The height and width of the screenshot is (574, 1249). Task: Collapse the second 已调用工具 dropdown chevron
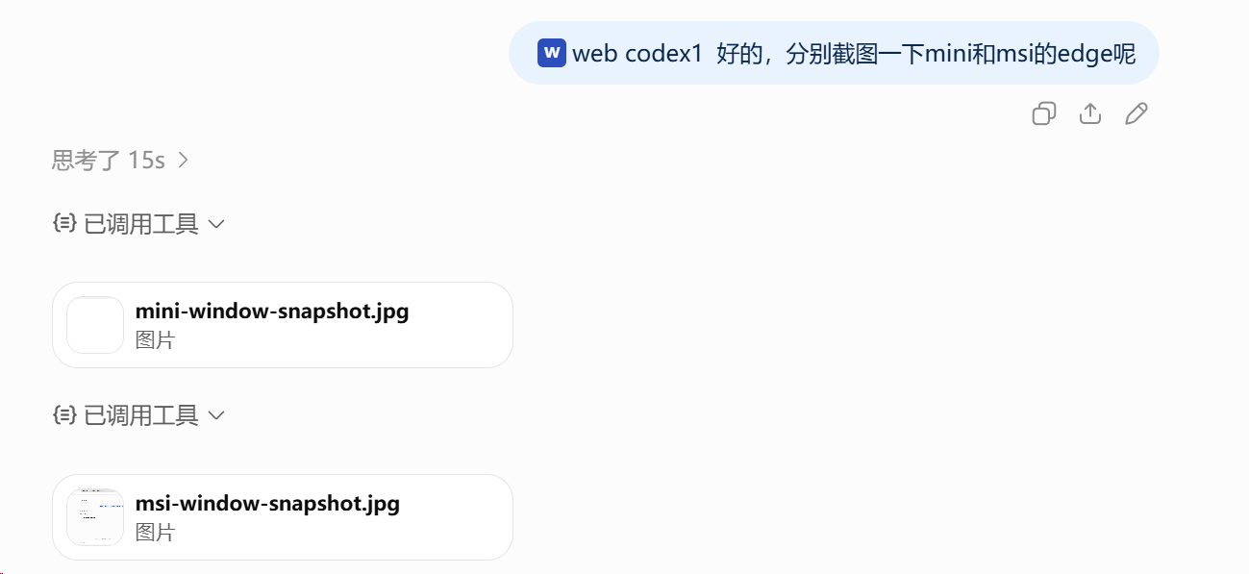pyautogui.click(x=216, y=415)
